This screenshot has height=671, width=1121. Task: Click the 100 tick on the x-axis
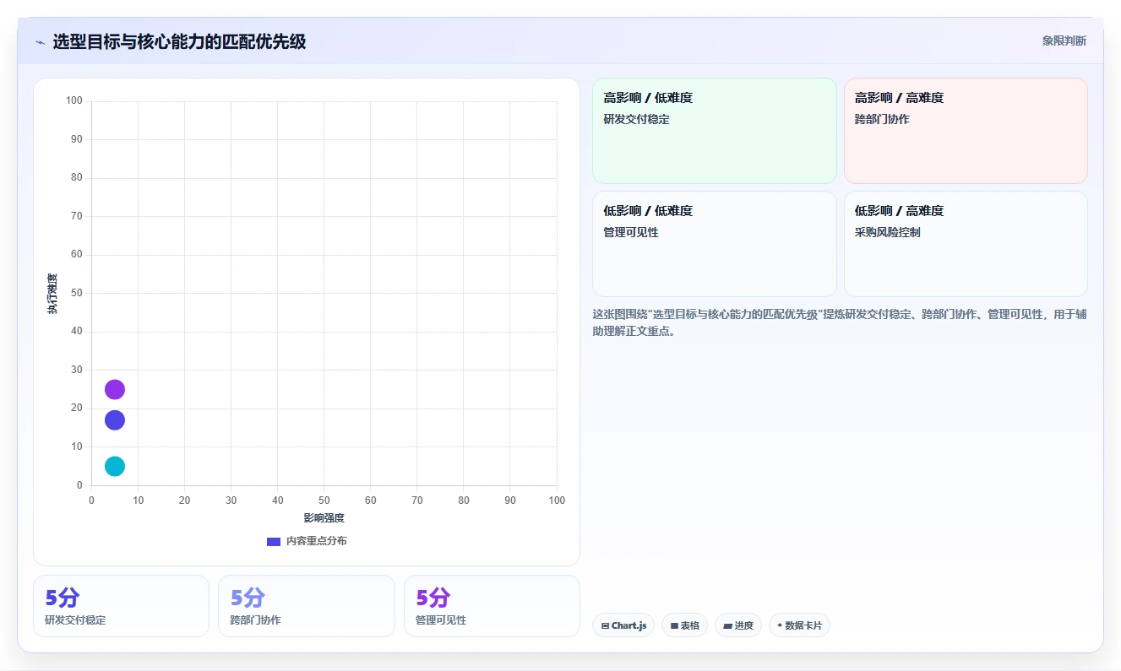pyautogui.click(x=557, y=501)
